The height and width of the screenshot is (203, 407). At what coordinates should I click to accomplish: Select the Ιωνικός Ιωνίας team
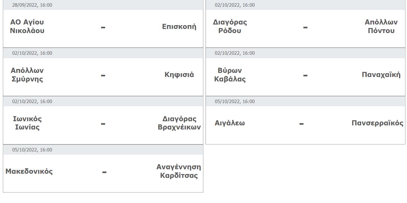coord(27,123)
